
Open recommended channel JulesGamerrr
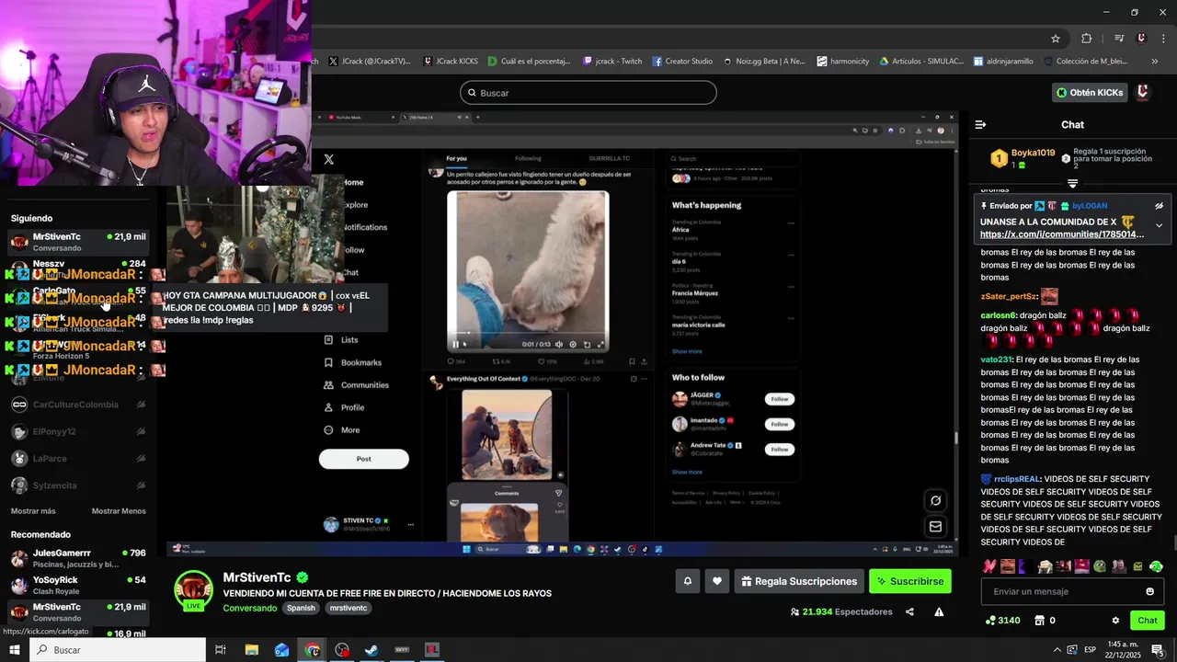point(78,558)
